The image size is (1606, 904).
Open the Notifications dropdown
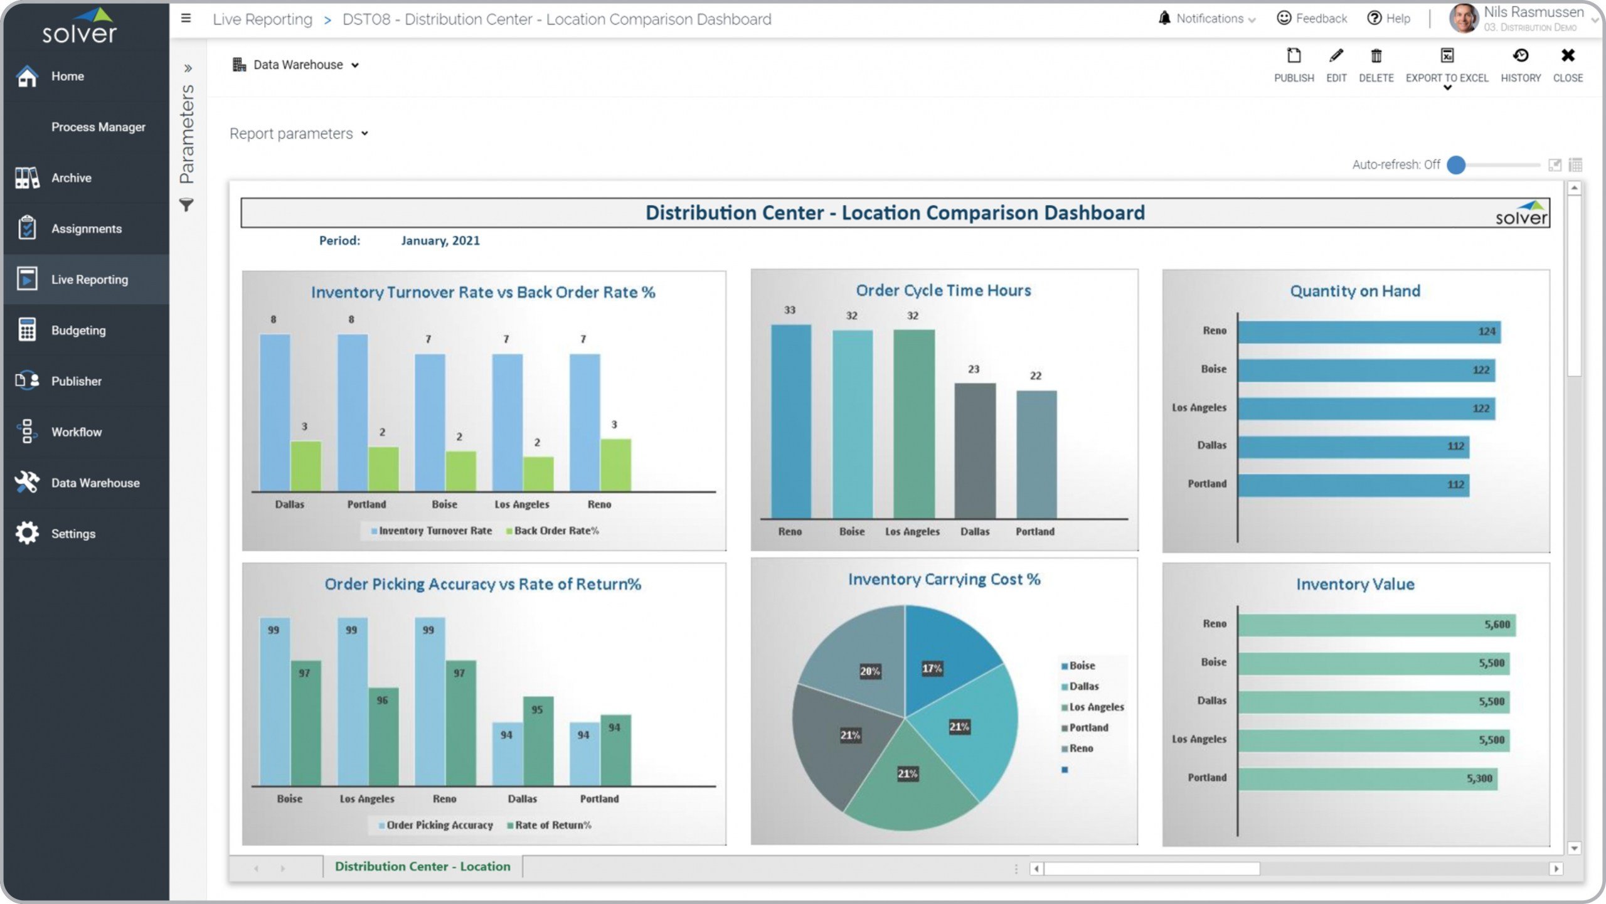pos(1208,18)
